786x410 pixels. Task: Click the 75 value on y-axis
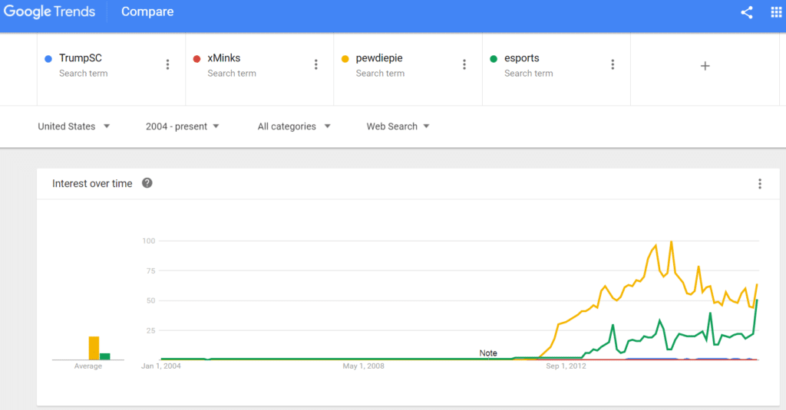150,271
